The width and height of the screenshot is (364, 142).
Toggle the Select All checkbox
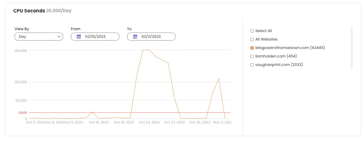tap(252, 31)
